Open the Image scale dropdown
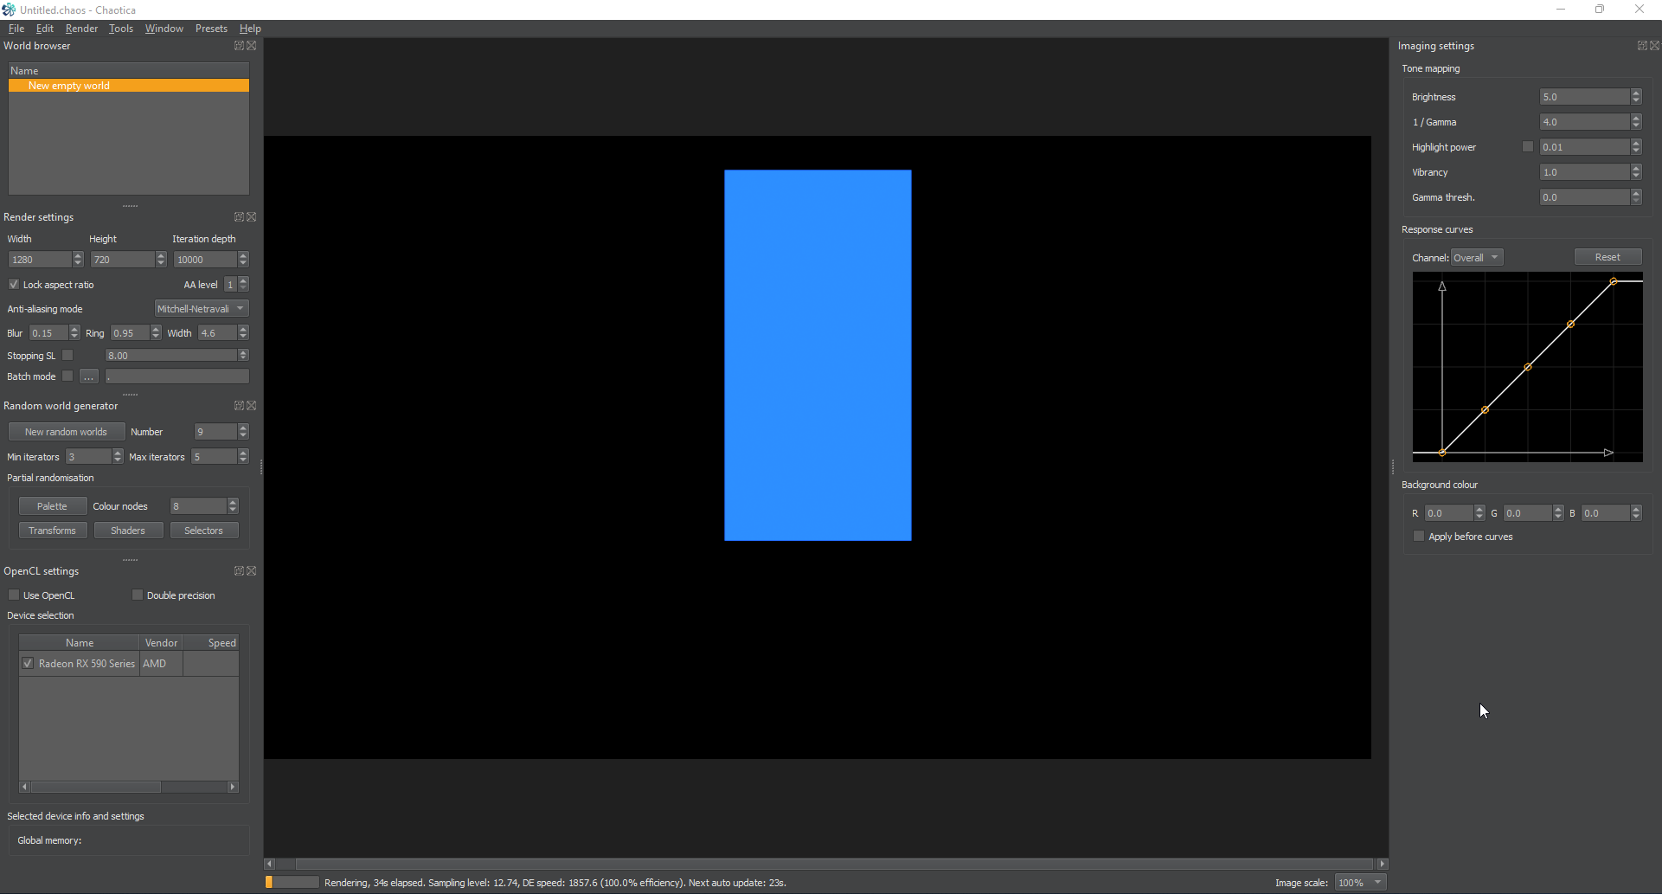1662x894 pixels. (x=1361, y=883)
